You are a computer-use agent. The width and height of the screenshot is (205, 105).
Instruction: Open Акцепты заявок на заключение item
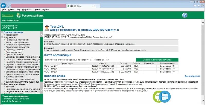coord(23,91)
